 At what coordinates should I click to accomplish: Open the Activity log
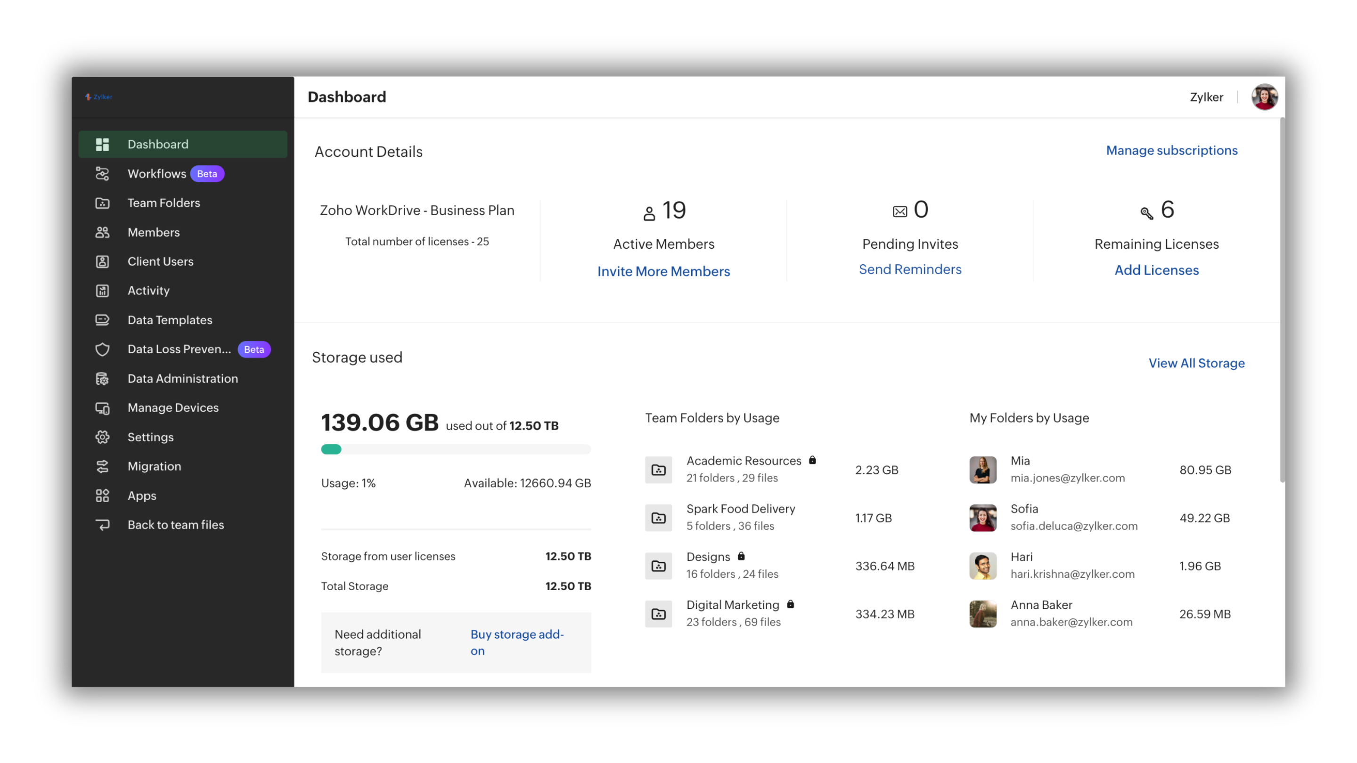click(148, 290)
